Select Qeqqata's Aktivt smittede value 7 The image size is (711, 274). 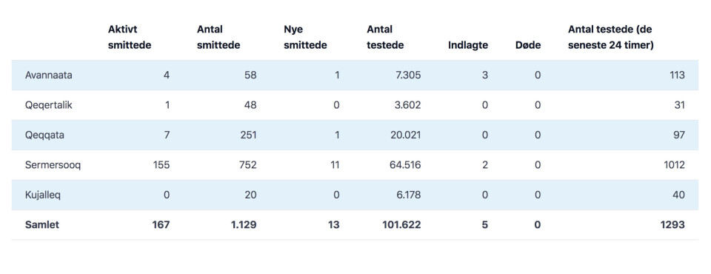coord(167,136)
